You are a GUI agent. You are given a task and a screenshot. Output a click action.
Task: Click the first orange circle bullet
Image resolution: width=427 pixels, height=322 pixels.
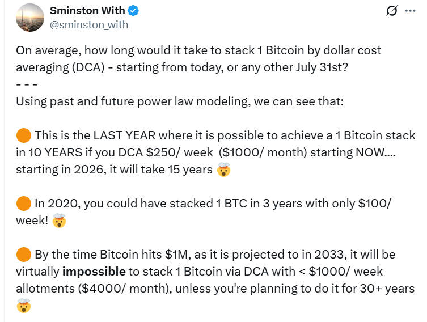point(24,135)
